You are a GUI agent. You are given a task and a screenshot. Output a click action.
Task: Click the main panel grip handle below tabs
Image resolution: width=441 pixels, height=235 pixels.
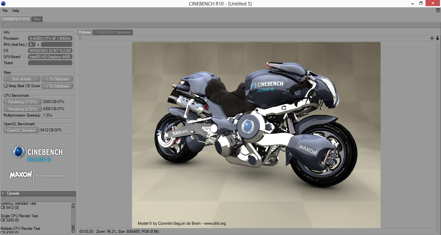(x=4, y=25)
